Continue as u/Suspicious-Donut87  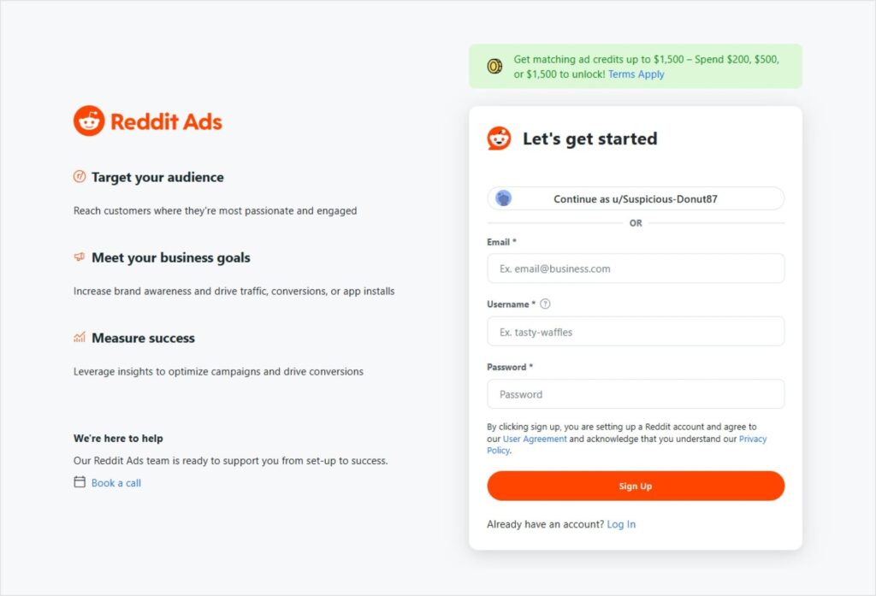636,199
